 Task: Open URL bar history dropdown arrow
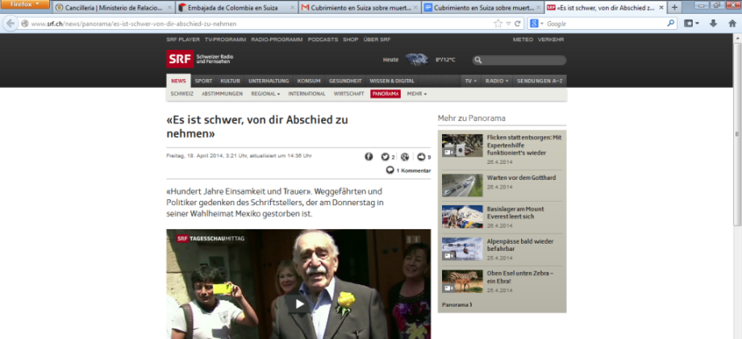coord(508,23)
